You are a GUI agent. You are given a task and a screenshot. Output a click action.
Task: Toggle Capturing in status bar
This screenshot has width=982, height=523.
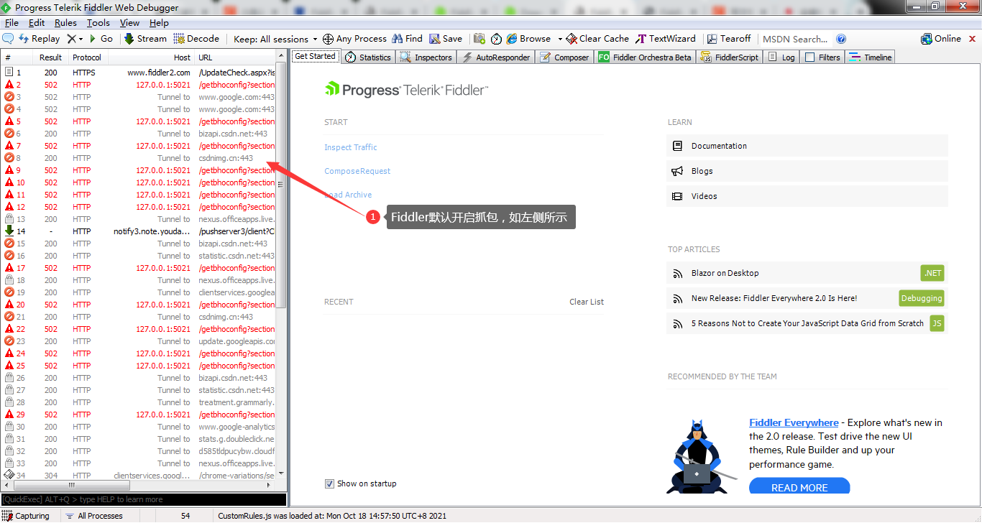point(26,516)
